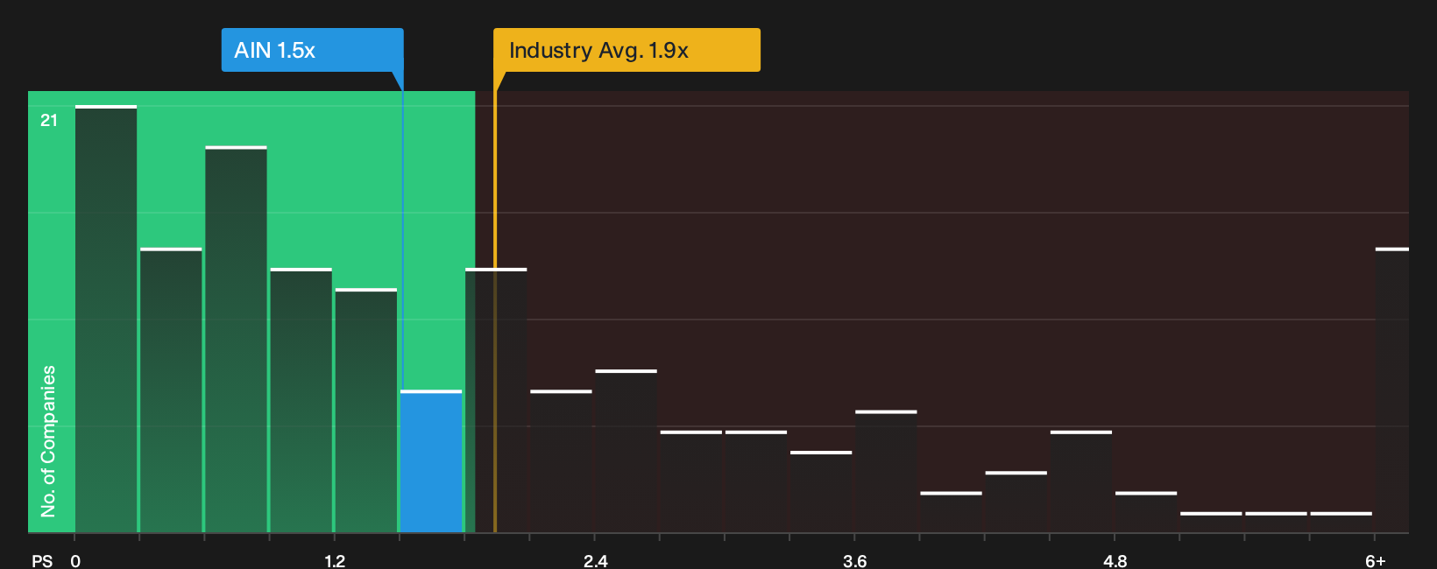Click the '21' y-axis value
Image resolution: width=1437 pixels, height=569 pixels.
pyautogui.click(x=49, y=121)
